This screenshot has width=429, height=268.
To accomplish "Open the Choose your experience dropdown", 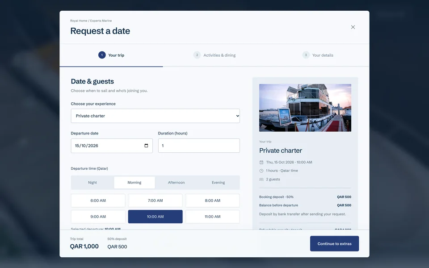I will click(x=156, y=116).
